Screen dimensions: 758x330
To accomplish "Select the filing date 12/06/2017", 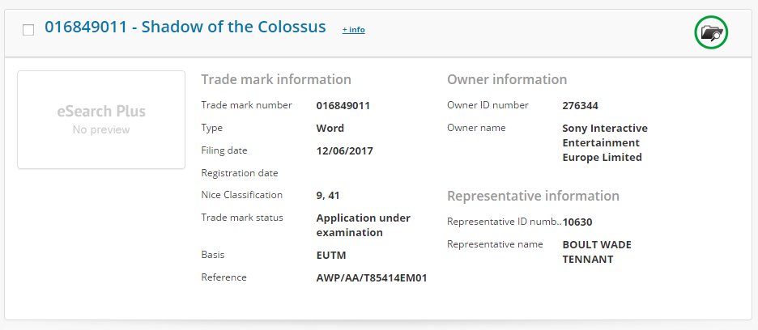I will (x=345, y=150).
